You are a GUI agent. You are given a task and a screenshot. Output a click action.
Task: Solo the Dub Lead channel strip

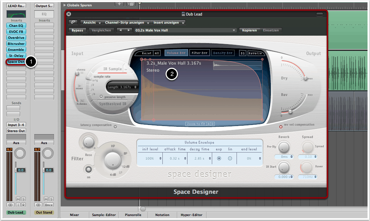(23, 199)
